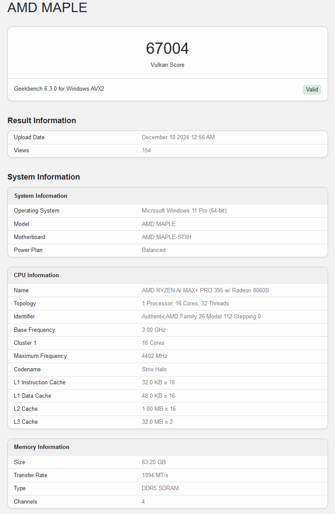
Task: Click the System Information table header
Action: pos(41,196)
